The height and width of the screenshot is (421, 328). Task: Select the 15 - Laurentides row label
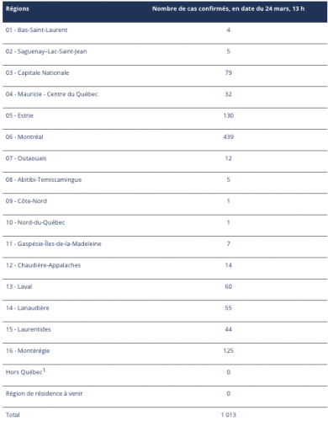pos(29,329)
